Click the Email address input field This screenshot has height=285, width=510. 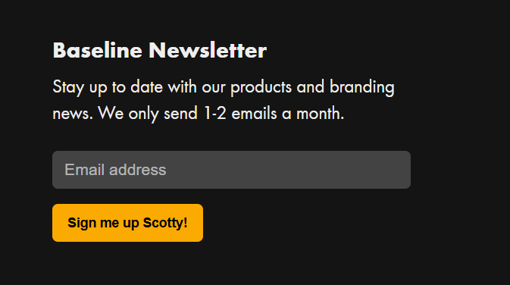(231, 170)
